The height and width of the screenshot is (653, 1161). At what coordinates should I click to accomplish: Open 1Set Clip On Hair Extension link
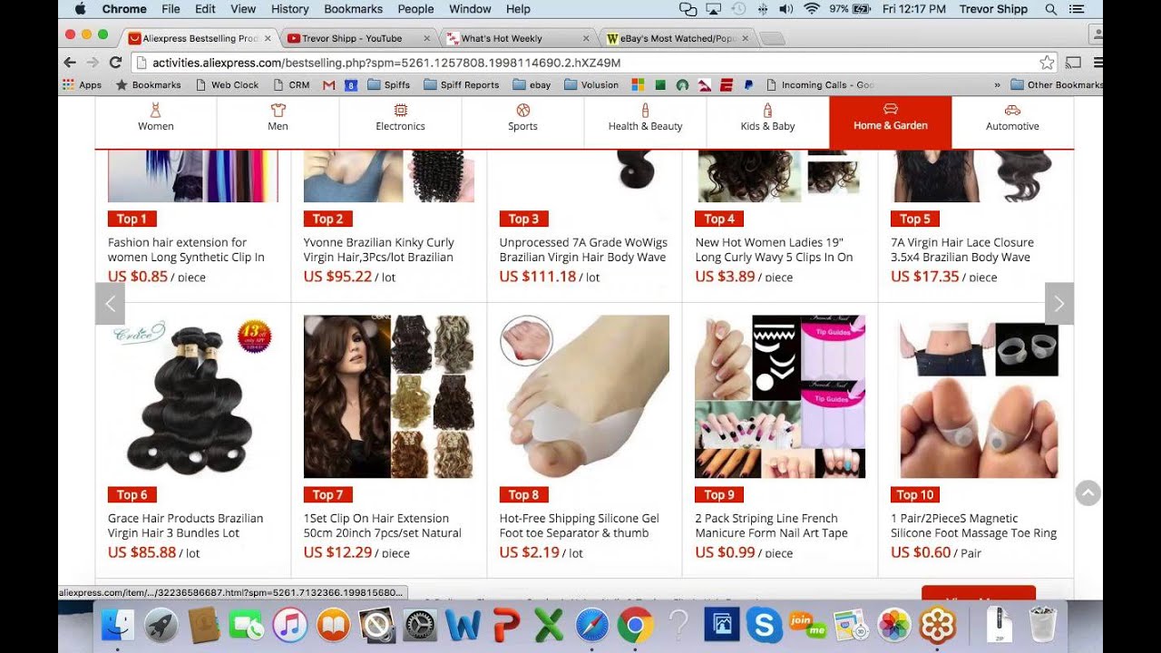click(383, 525)
